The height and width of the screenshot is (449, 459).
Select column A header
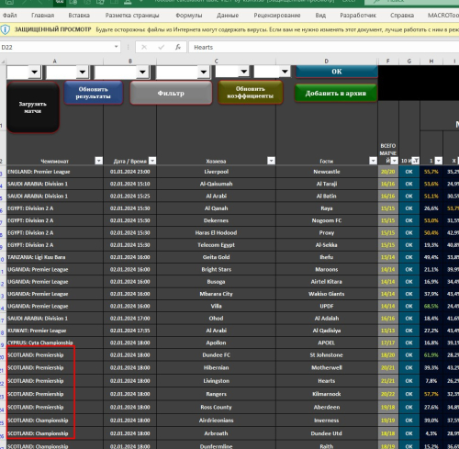(x=54, y=62)
